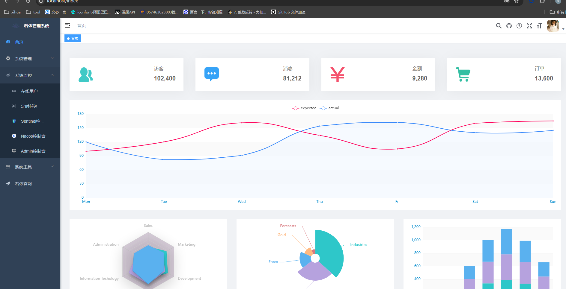
Task: Open the 文心一言 bookmark
Action: tap(55, 12)
